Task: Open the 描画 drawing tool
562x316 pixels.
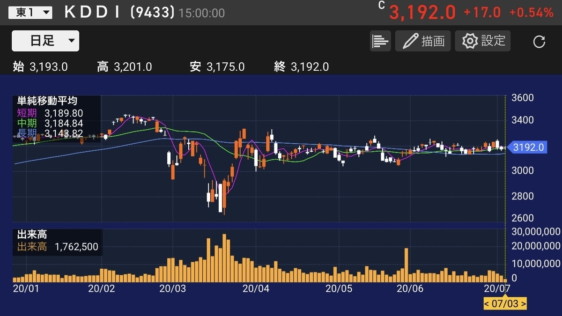Action: pyautogui.click(x=423, y=41)
